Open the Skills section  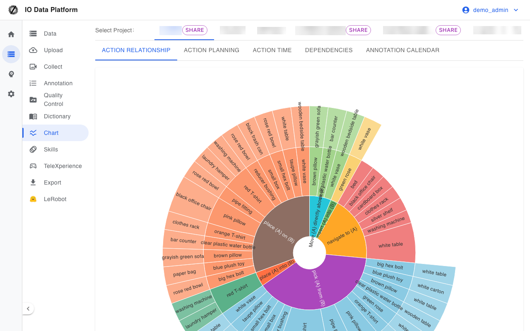click(x=55, y=149)
